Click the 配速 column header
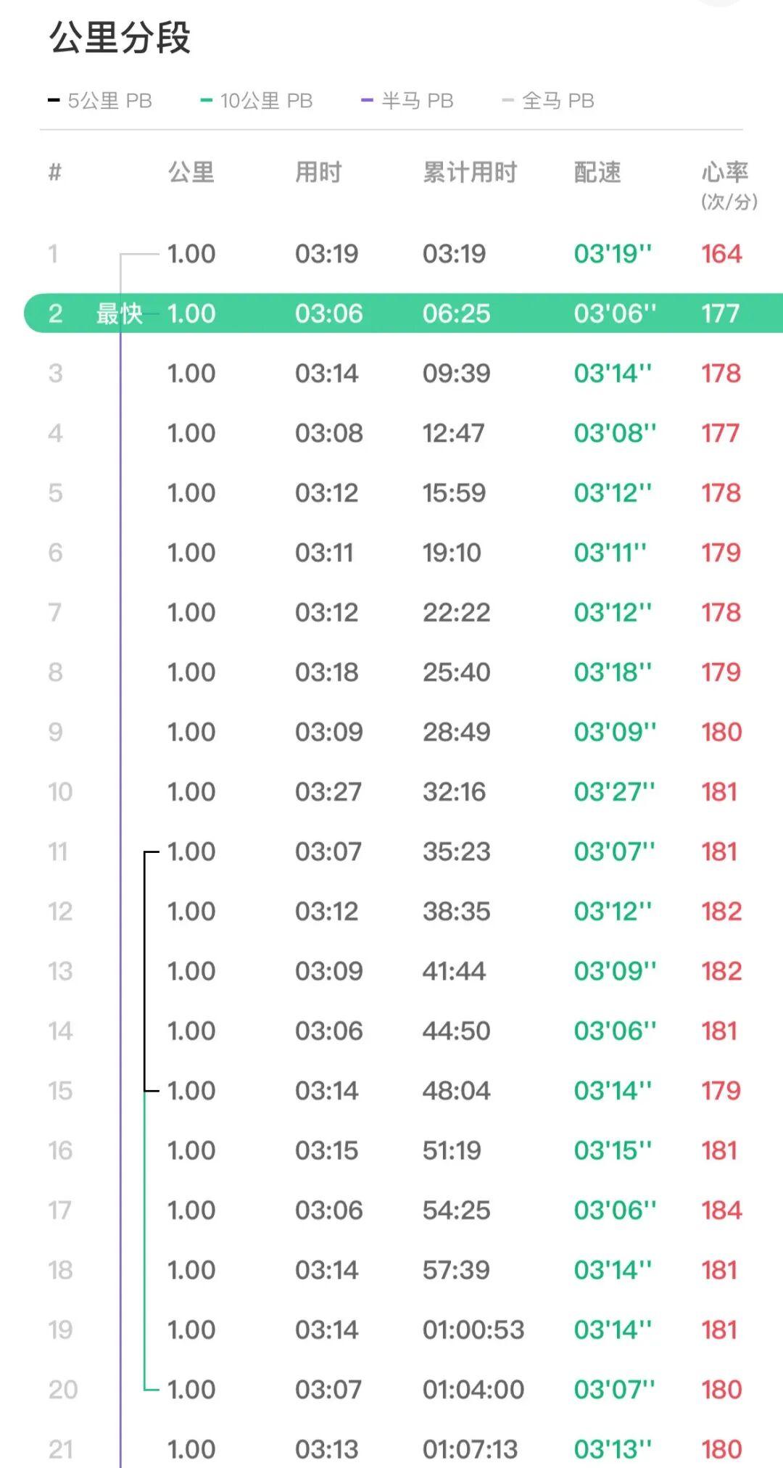783x1468 pixels. coord(597,173)
